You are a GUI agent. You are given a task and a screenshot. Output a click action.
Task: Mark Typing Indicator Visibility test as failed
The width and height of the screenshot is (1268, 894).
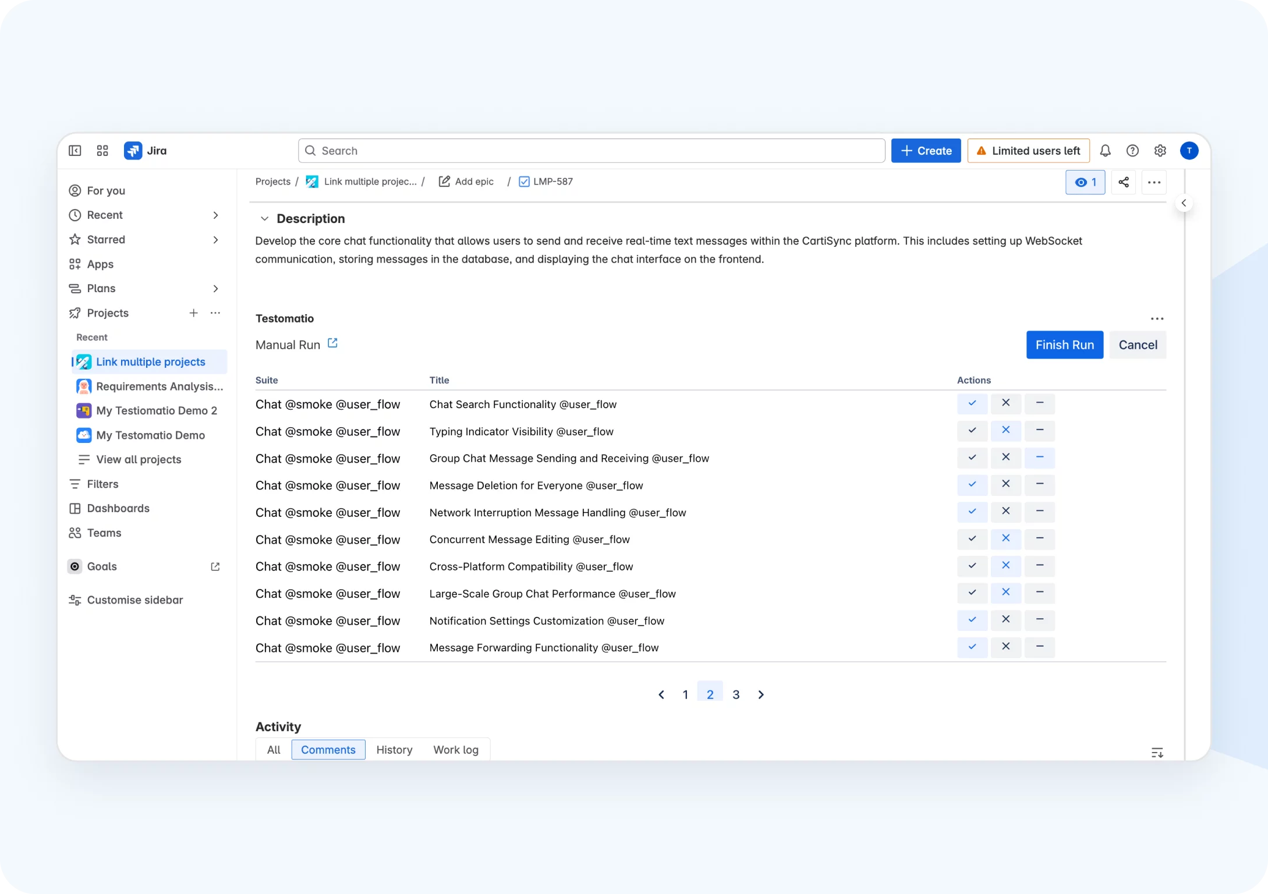pos(1005,431)
